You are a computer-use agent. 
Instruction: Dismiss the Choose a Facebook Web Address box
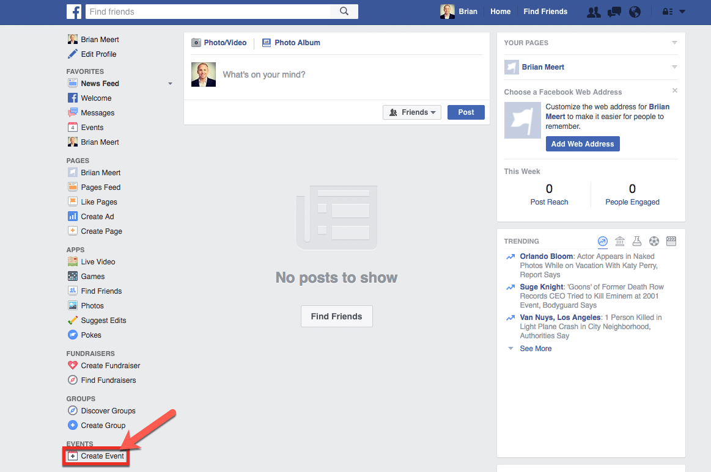675,90
